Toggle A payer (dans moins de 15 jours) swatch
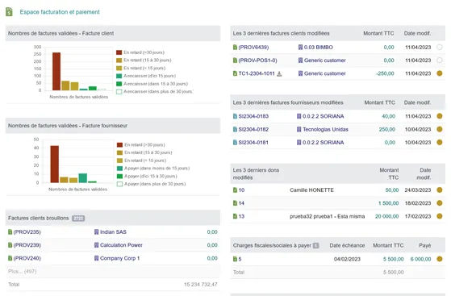Screen dimensions: 451x296 [120, 169]
